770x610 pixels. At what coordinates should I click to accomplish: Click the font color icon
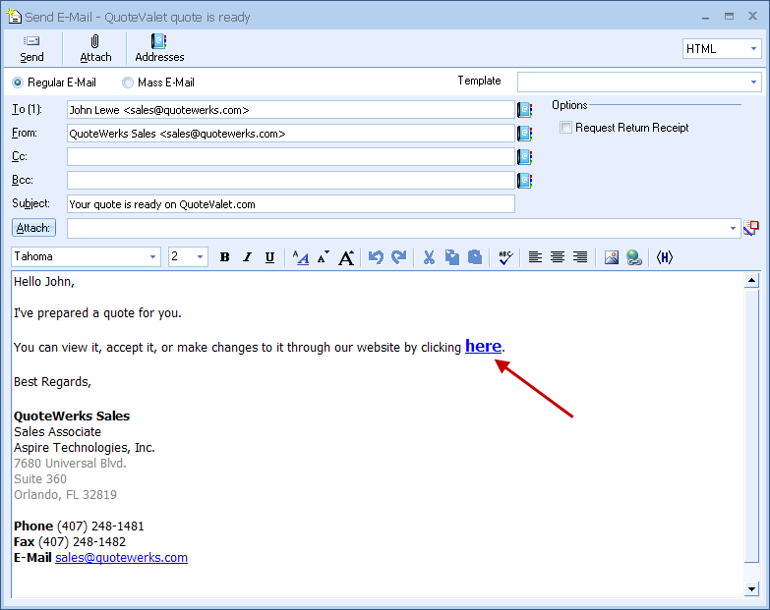click(301, 257)
